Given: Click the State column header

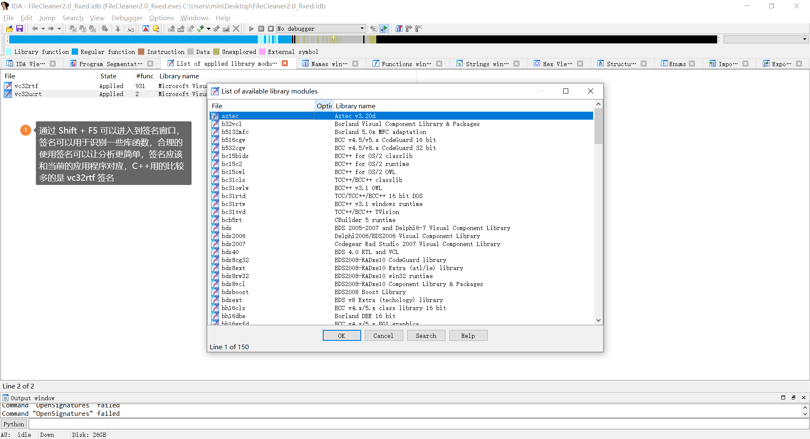Looking at the screenshot, I should 116,76.
